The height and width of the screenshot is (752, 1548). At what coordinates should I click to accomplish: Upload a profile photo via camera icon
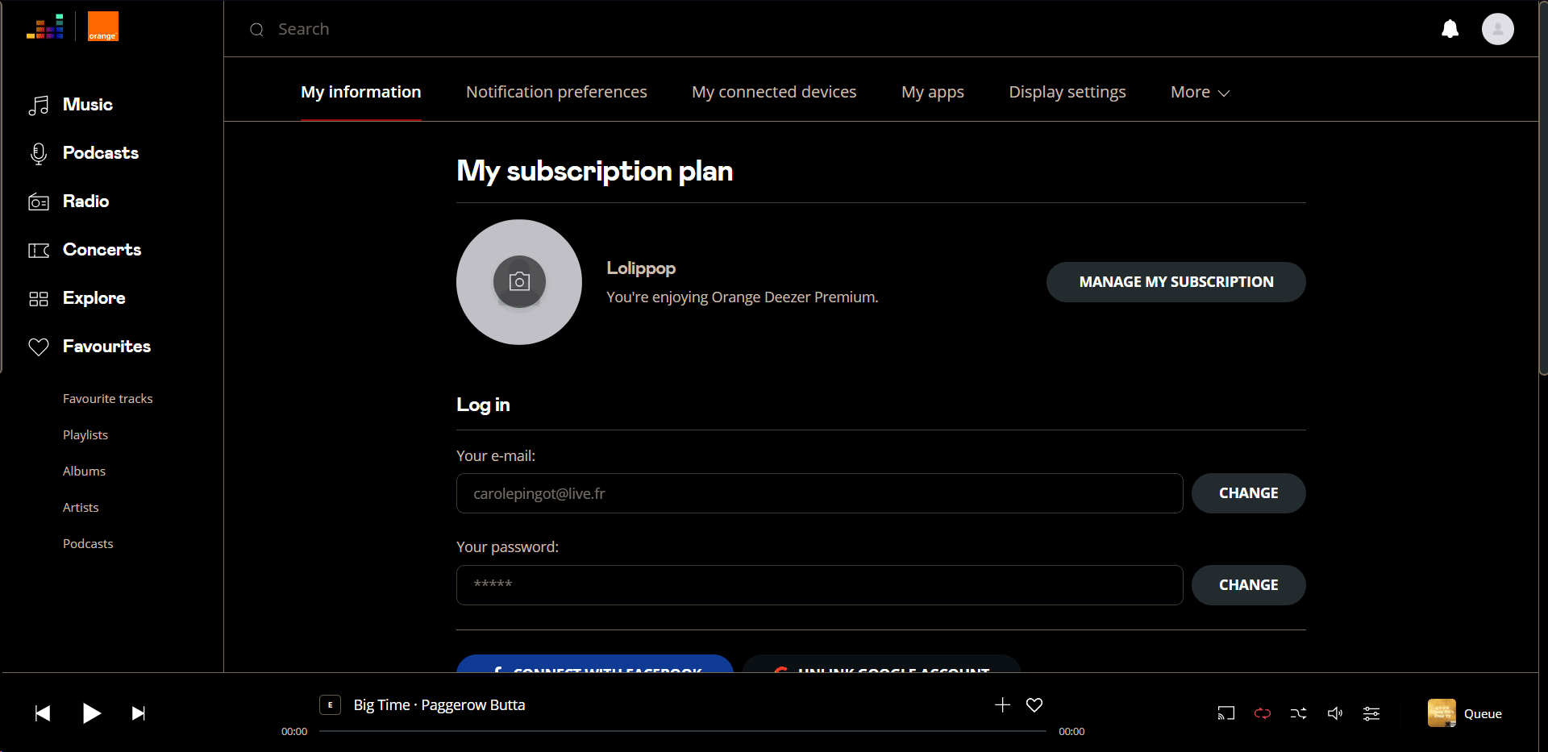[519, 281]
